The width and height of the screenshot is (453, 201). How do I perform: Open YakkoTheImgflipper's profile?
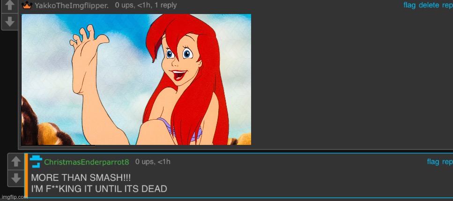[71, 6]
